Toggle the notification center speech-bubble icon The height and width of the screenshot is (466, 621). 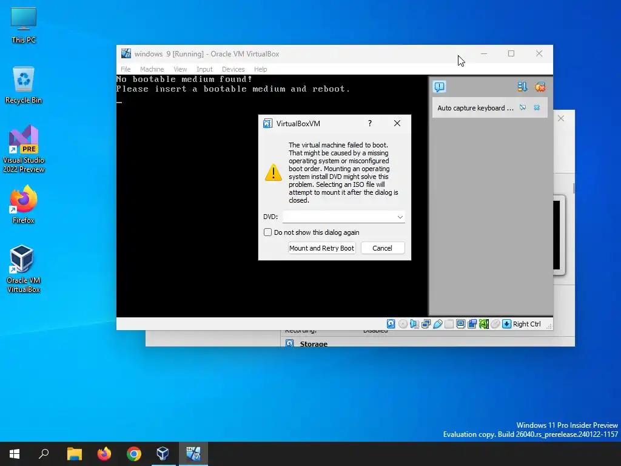coord(439,86)
